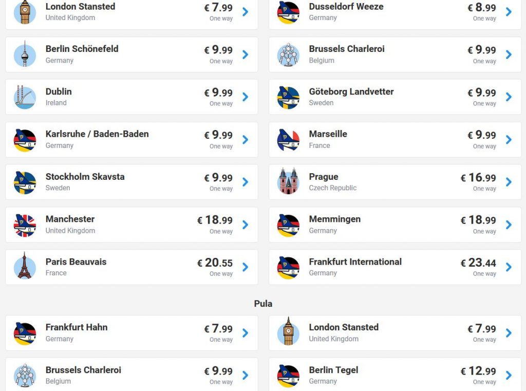Click the TV tower icon for Berlin Schönefeld

pos(25,54)
